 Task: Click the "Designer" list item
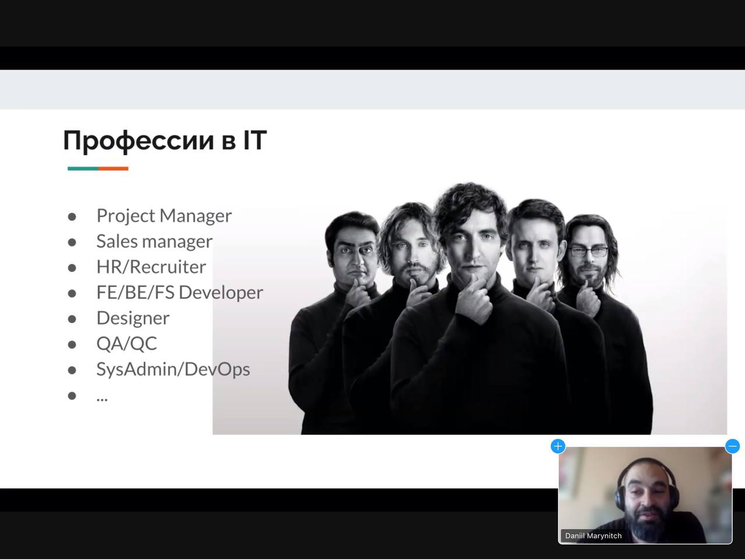(x=133, y=318)
